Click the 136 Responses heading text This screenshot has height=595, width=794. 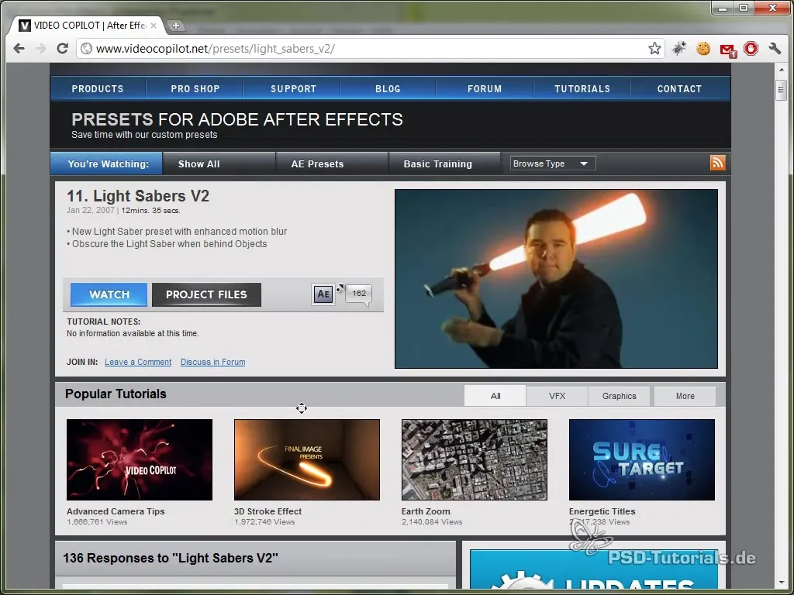(x=171, y=558)
